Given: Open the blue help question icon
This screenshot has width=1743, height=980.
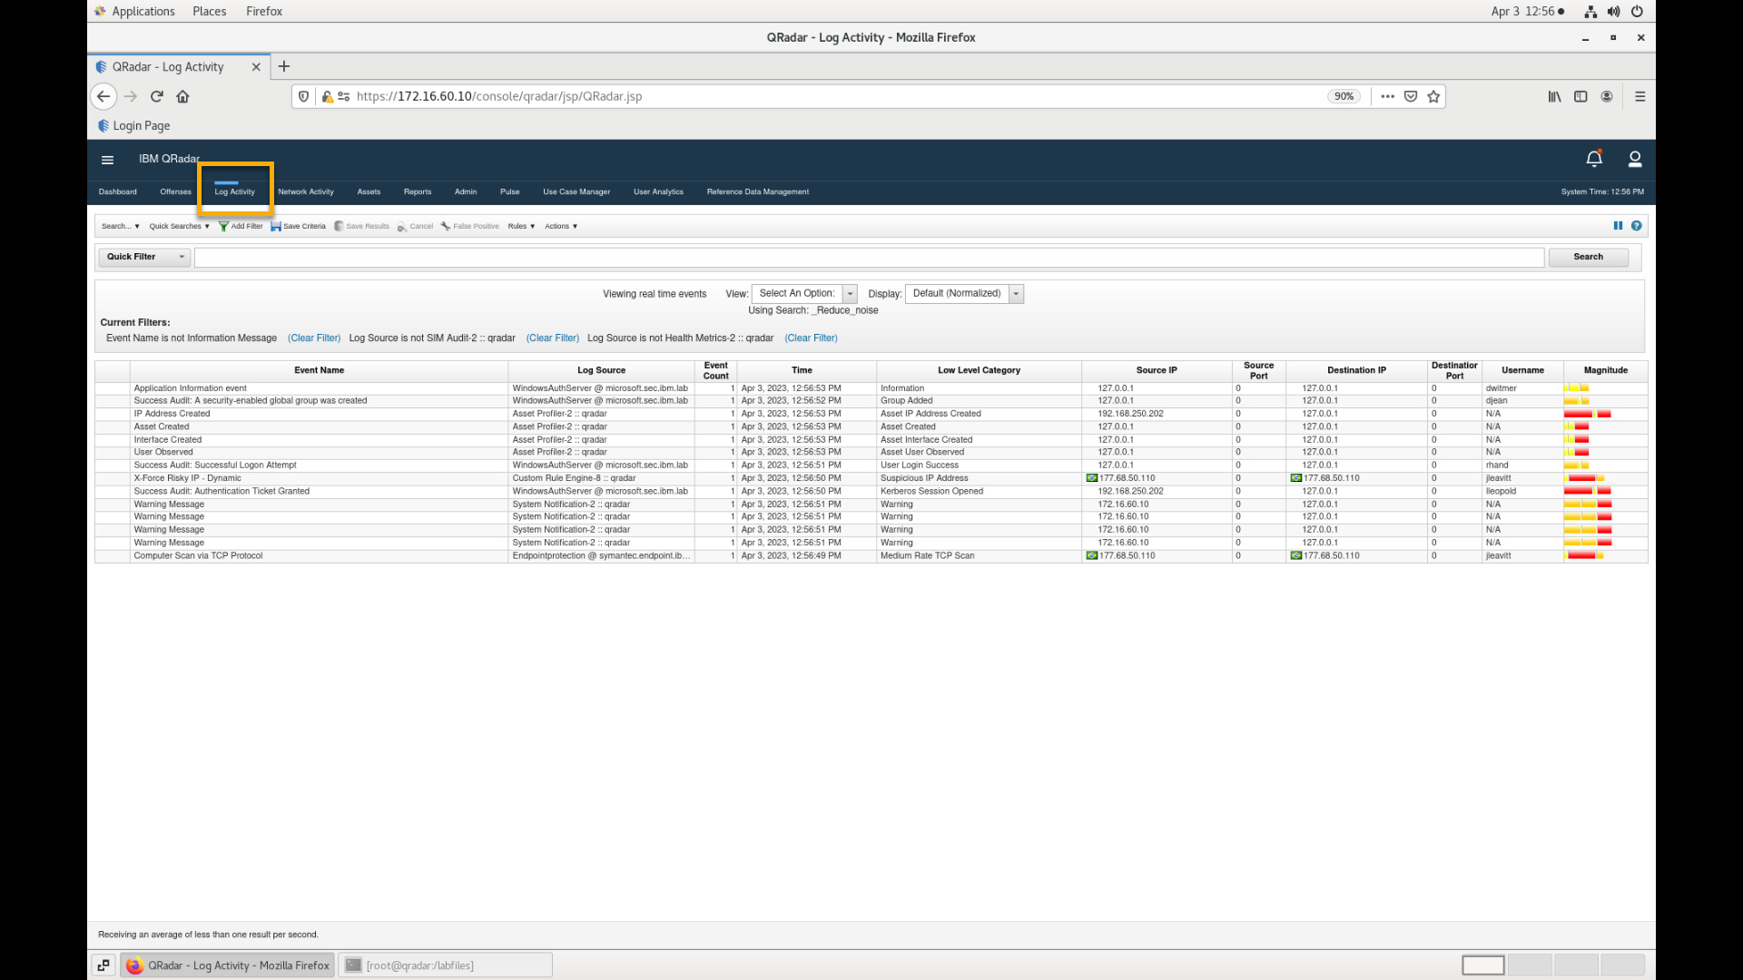Looking at the screenshot, I should tap(1636, 226).
